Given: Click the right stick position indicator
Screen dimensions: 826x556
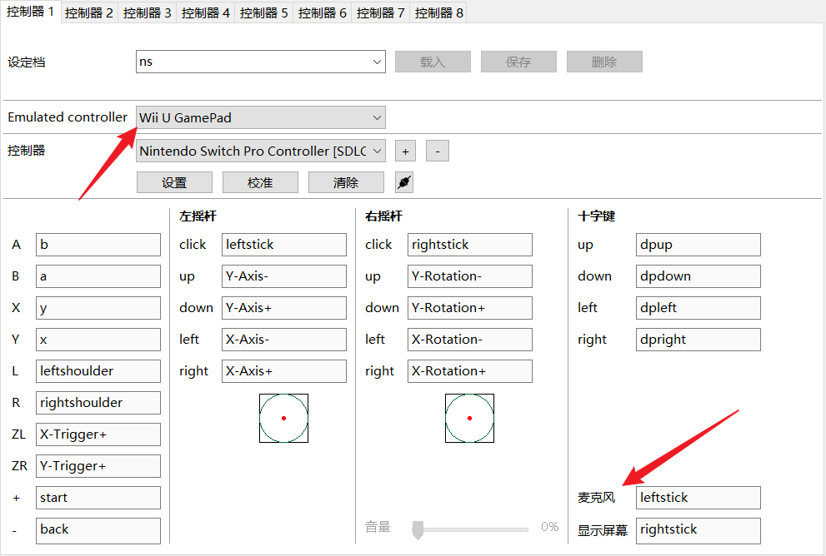Looking at the screenshot, I should tap(469, 418).
